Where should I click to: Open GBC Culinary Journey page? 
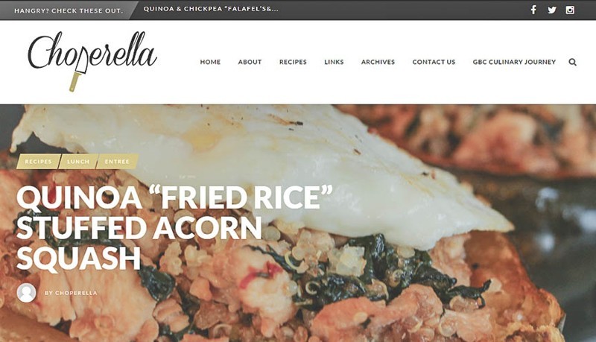(514, 62)
